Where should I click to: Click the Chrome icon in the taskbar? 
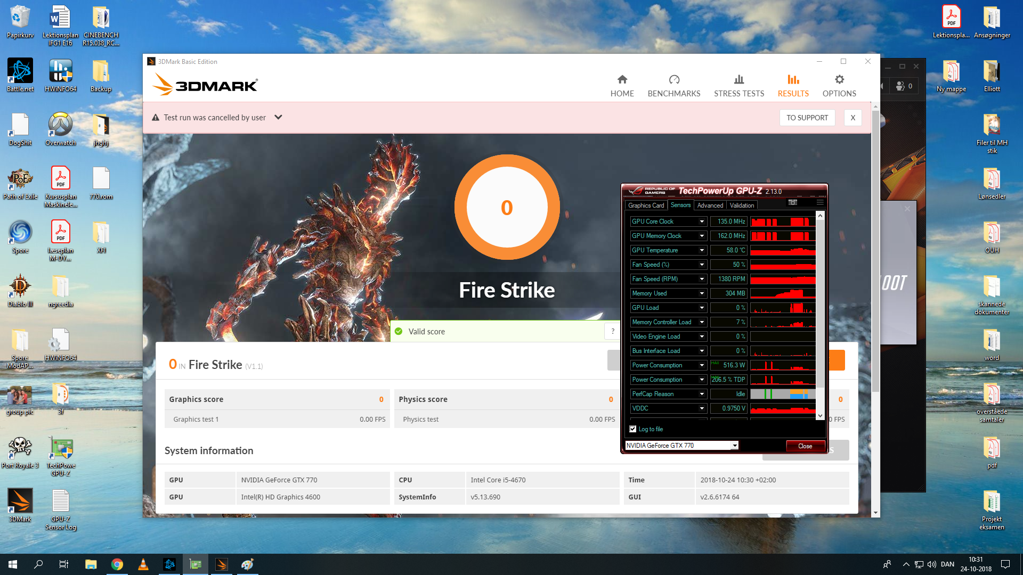coord(117,564)
